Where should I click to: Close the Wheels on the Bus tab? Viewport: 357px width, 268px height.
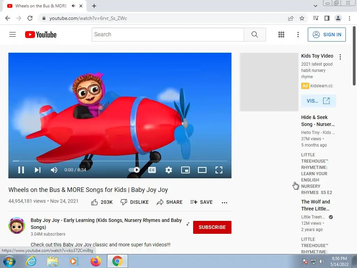click(81, 6)
